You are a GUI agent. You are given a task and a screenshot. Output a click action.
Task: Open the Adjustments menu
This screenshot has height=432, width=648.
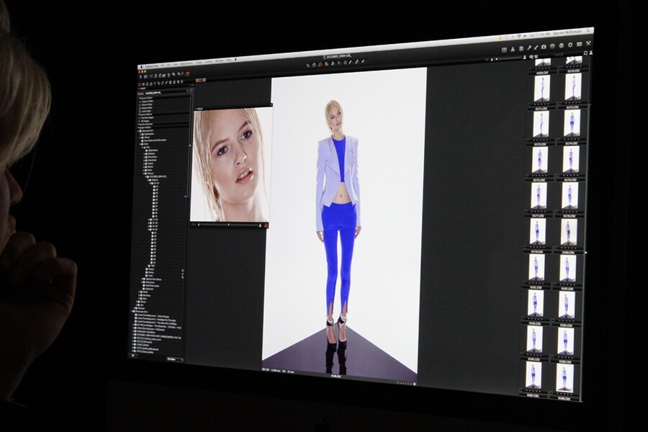point(186,63)
